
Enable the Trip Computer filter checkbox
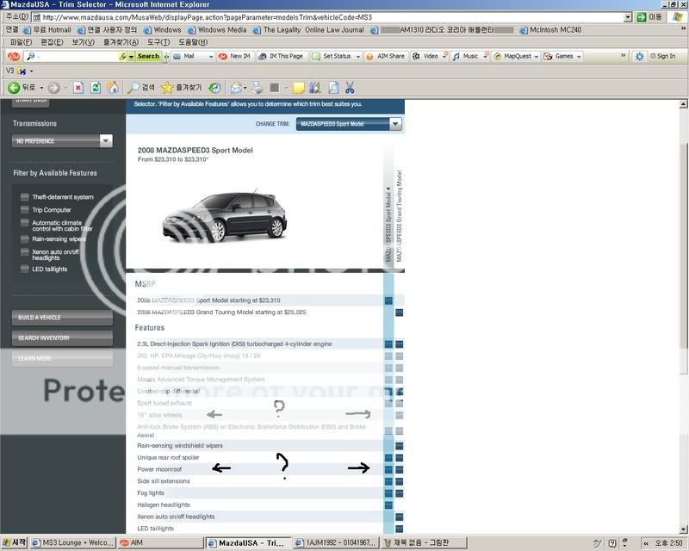25,210
